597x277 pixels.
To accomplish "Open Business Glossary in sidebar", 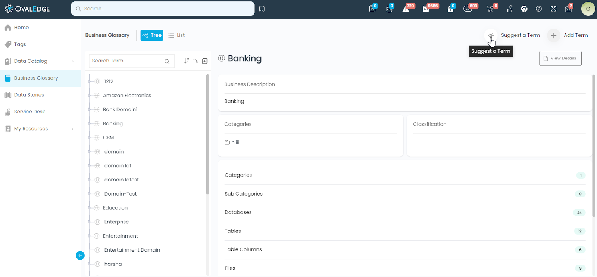I will click(x=41, y=78).
